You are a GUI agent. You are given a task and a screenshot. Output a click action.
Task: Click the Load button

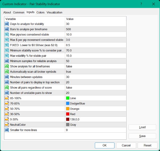tap(142, 127)
